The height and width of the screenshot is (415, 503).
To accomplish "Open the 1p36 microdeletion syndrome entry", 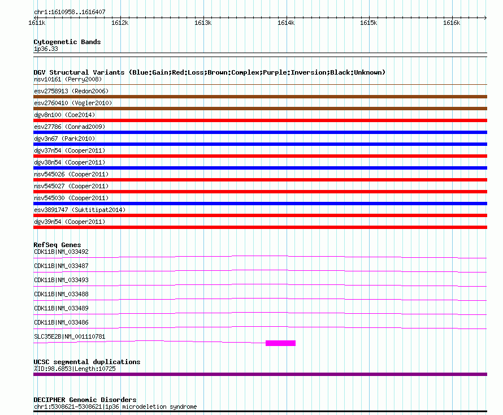I will (x=115, y=407).
